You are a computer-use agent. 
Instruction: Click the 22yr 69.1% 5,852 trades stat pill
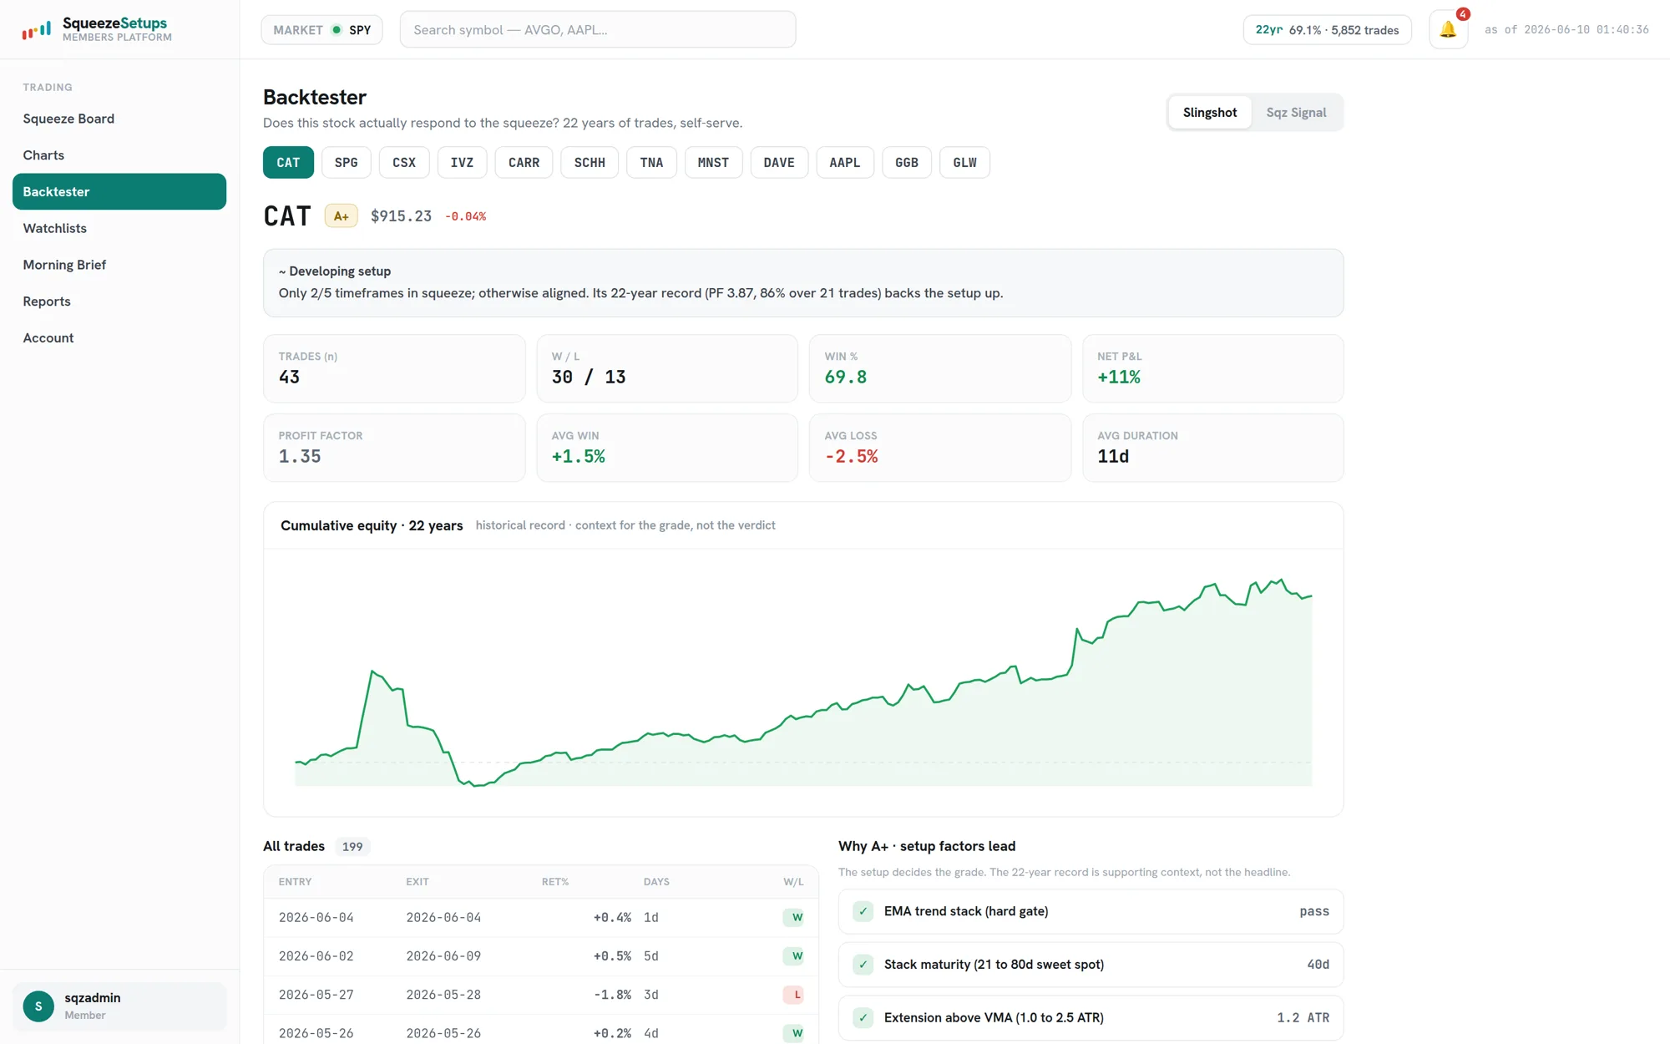pos(1327,30)
